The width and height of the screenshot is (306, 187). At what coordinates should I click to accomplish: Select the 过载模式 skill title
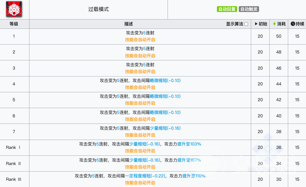pos(98,9)
